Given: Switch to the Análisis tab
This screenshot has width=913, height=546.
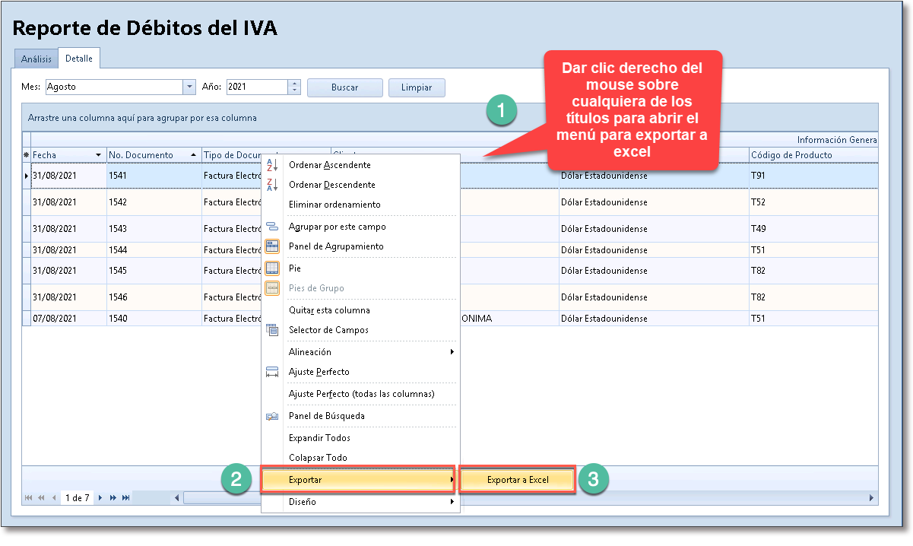Looking at the screenshot, I should tap(36, 59).
